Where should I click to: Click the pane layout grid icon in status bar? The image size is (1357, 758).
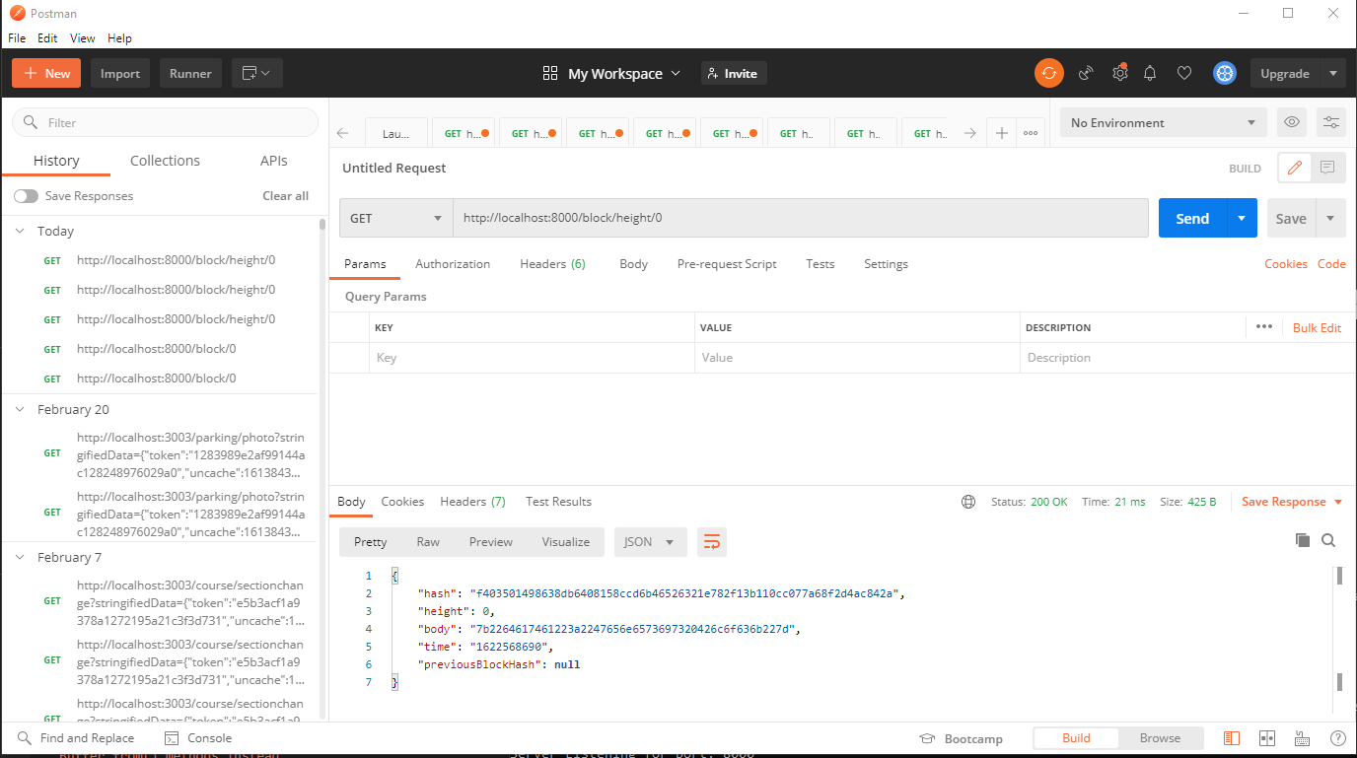(x=1267, y=738)
